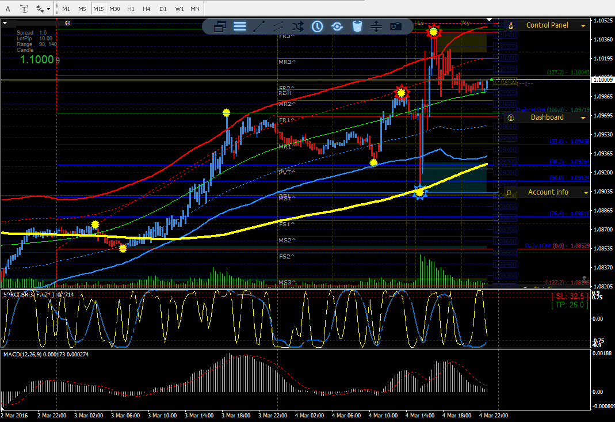
Task: Select the parallel channel lines icon
Action: pos(278,26)
